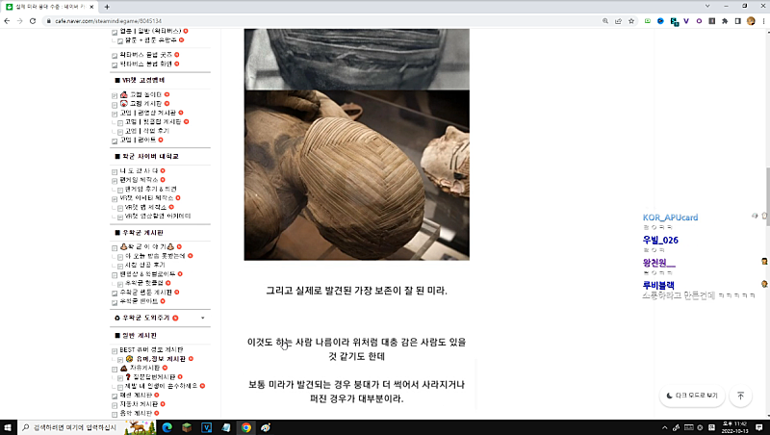Open the 패션 게시판 board
This screenshot has width=770, height=435.
coord(136,396)
